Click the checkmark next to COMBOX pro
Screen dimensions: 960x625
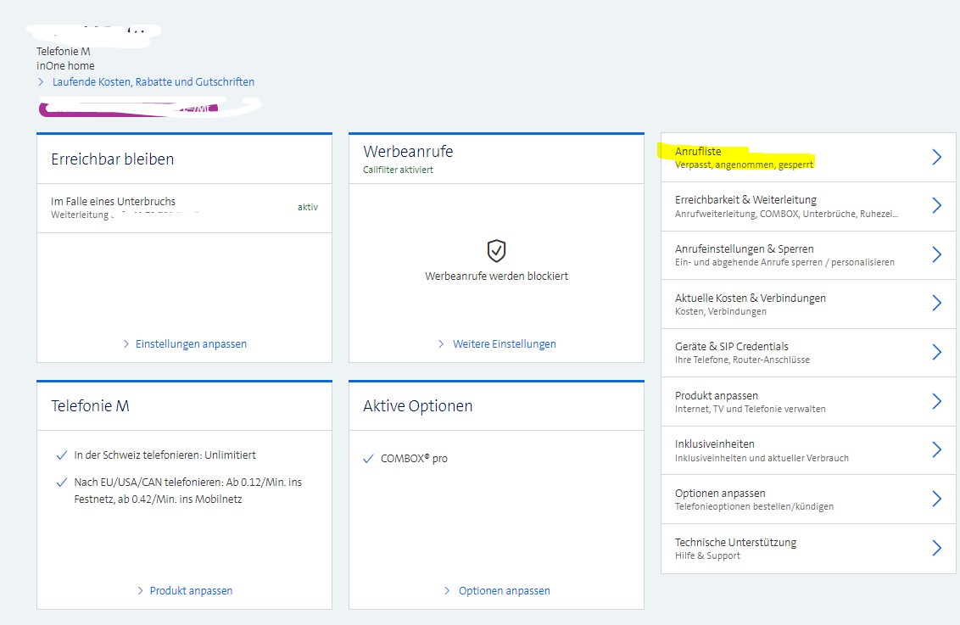click(x=368, y=459)
